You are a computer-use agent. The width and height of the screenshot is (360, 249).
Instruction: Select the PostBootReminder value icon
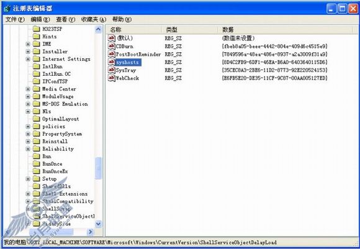pyautogui.click(x=112, y=54)
